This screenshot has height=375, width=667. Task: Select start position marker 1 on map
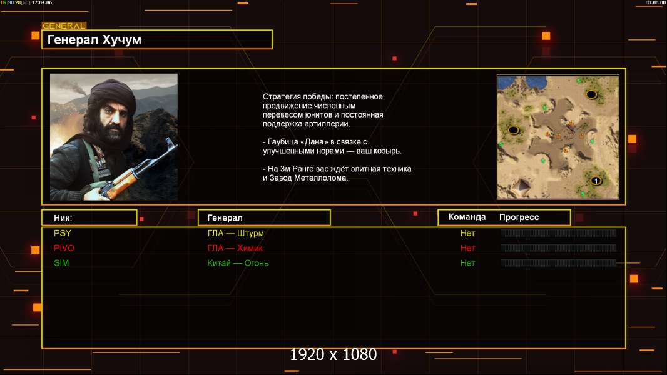(x=596, y=181)
